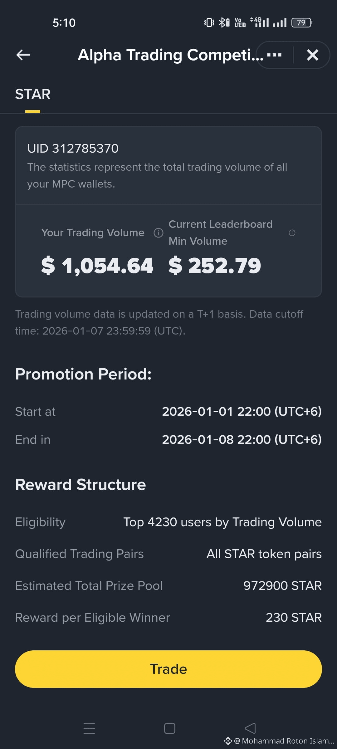Select the STAR tab
The width and height of the screenshot is (337, 749).
33,94
